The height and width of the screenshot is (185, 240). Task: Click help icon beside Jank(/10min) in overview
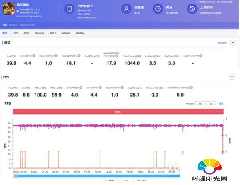click(34, 56)
